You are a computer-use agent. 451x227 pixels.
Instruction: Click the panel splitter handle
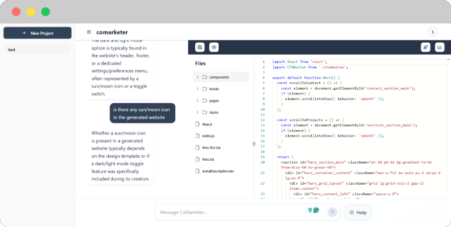point(253,144)
